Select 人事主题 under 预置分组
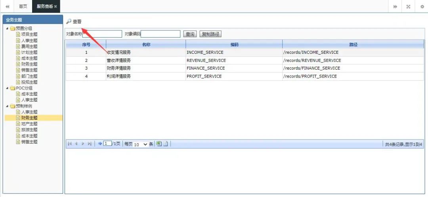The image size is (428, 197). [x=29, y=40]
